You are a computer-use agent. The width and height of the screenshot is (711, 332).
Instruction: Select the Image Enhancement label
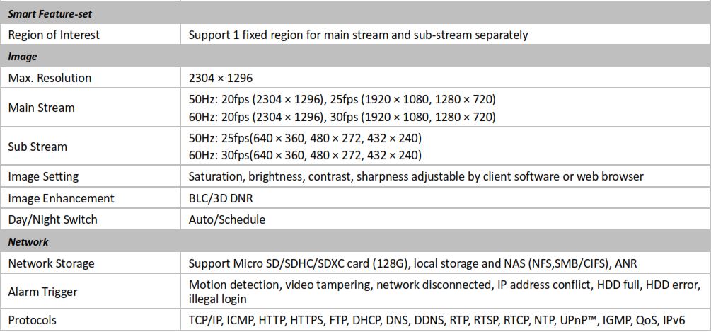pyautogui.click(x=62, y=198)
